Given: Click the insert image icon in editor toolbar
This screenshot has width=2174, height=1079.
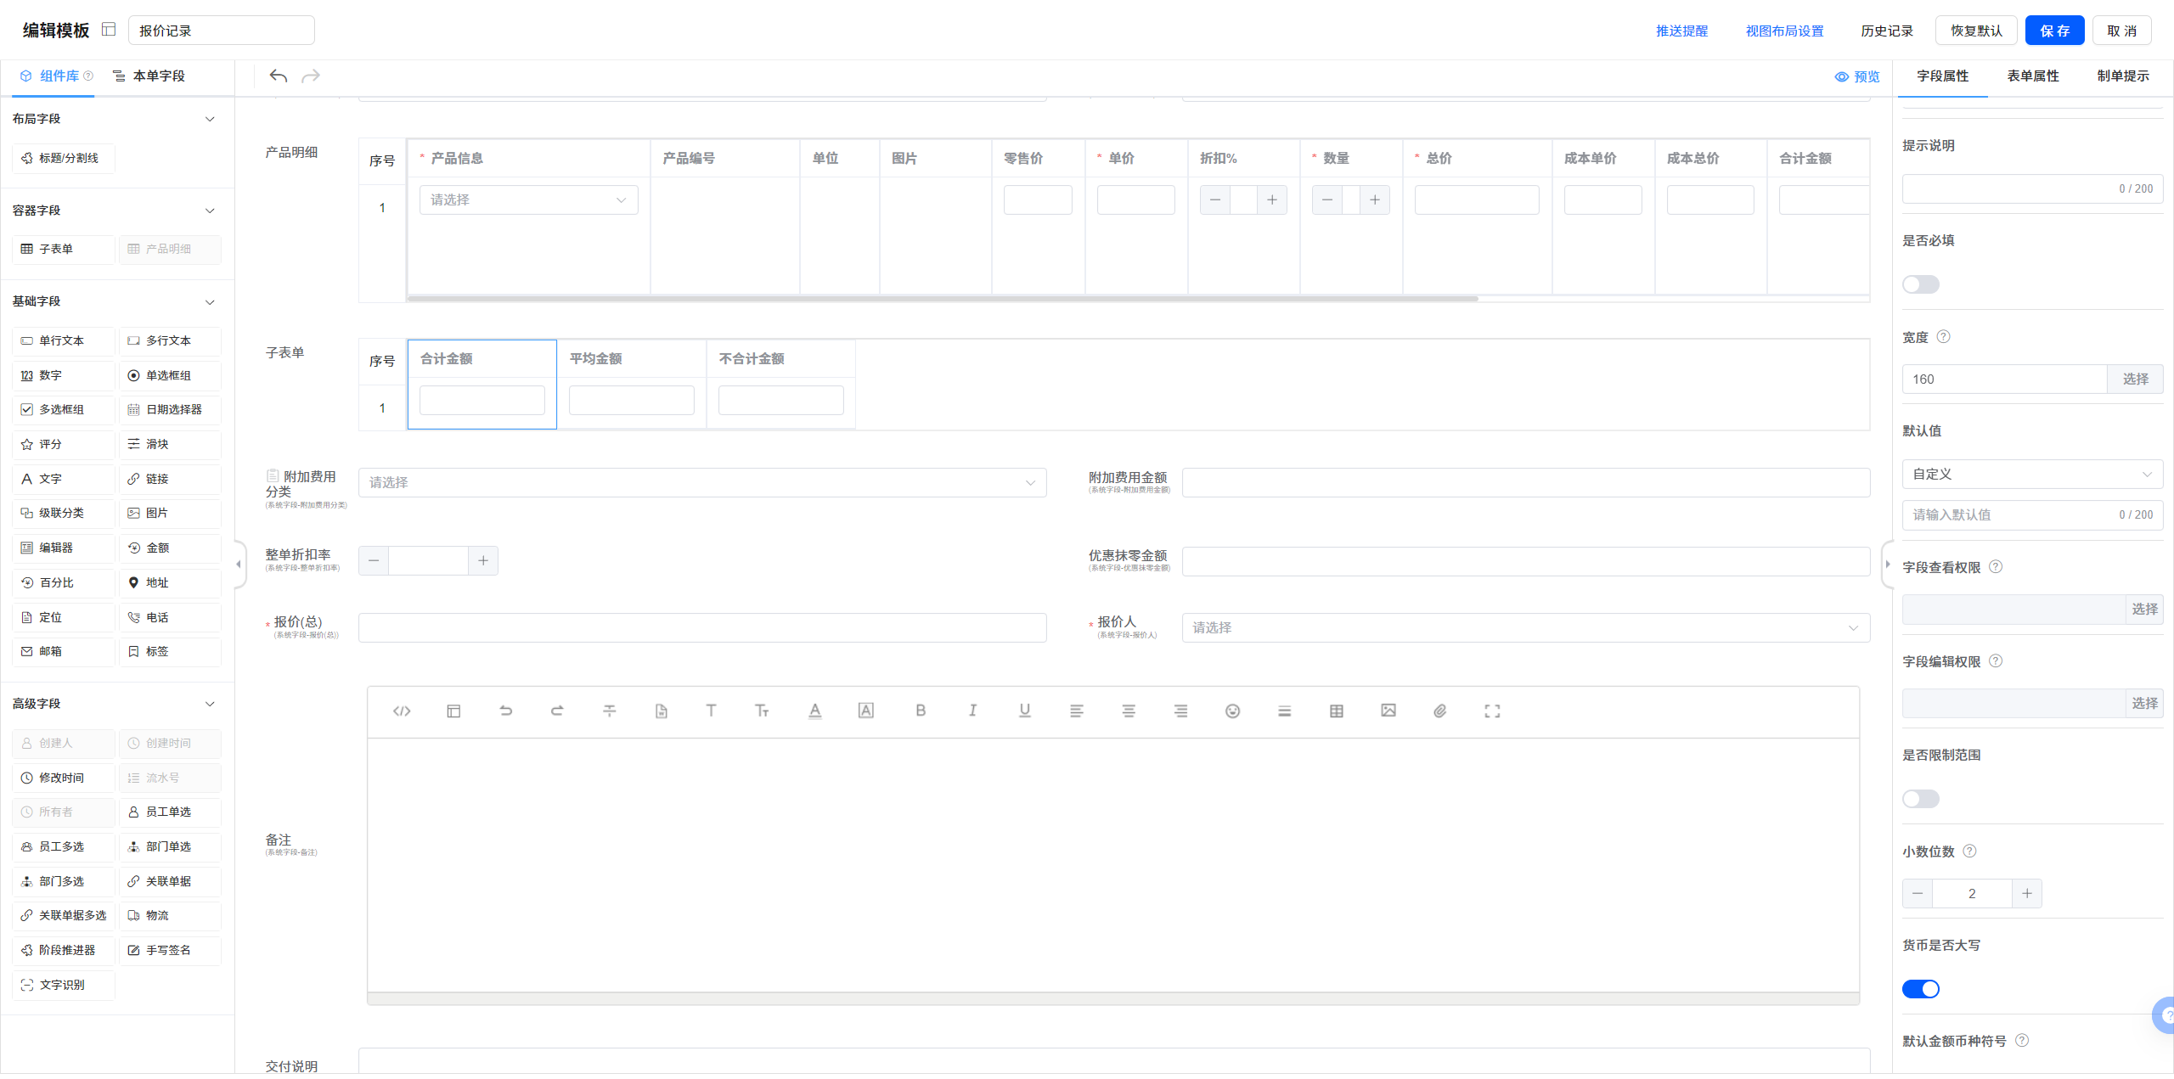Looking at the screenshot, I should [1388, 711].
